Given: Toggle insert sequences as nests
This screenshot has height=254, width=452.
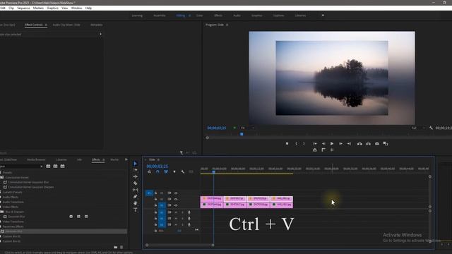Looking at the screenshot, I should (x=149, y=172).
